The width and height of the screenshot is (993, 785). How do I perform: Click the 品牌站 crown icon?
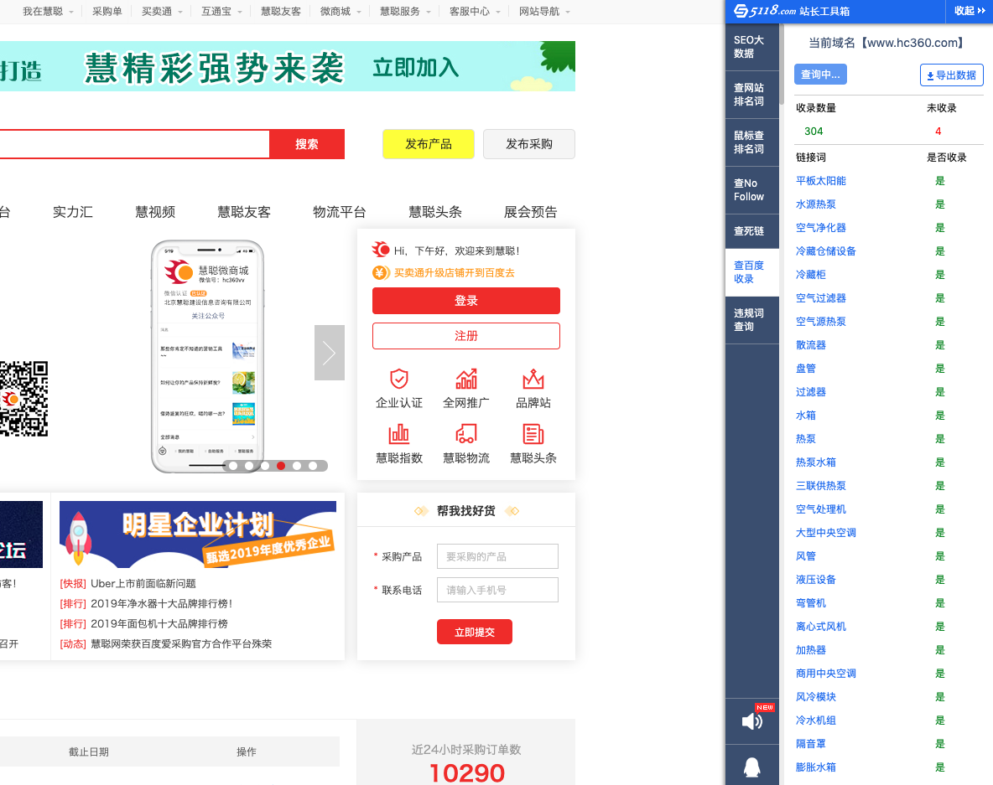pos(533,379)
